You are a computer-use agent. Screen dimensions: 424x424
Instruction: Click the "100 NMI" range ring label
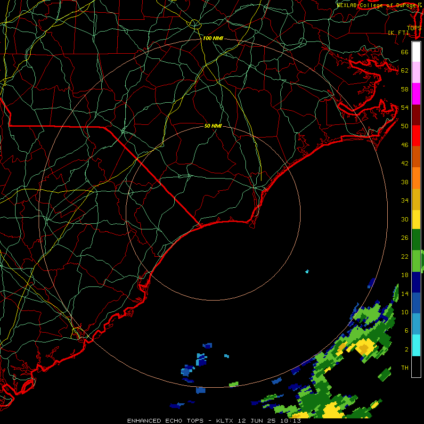[x=213, y=39]
